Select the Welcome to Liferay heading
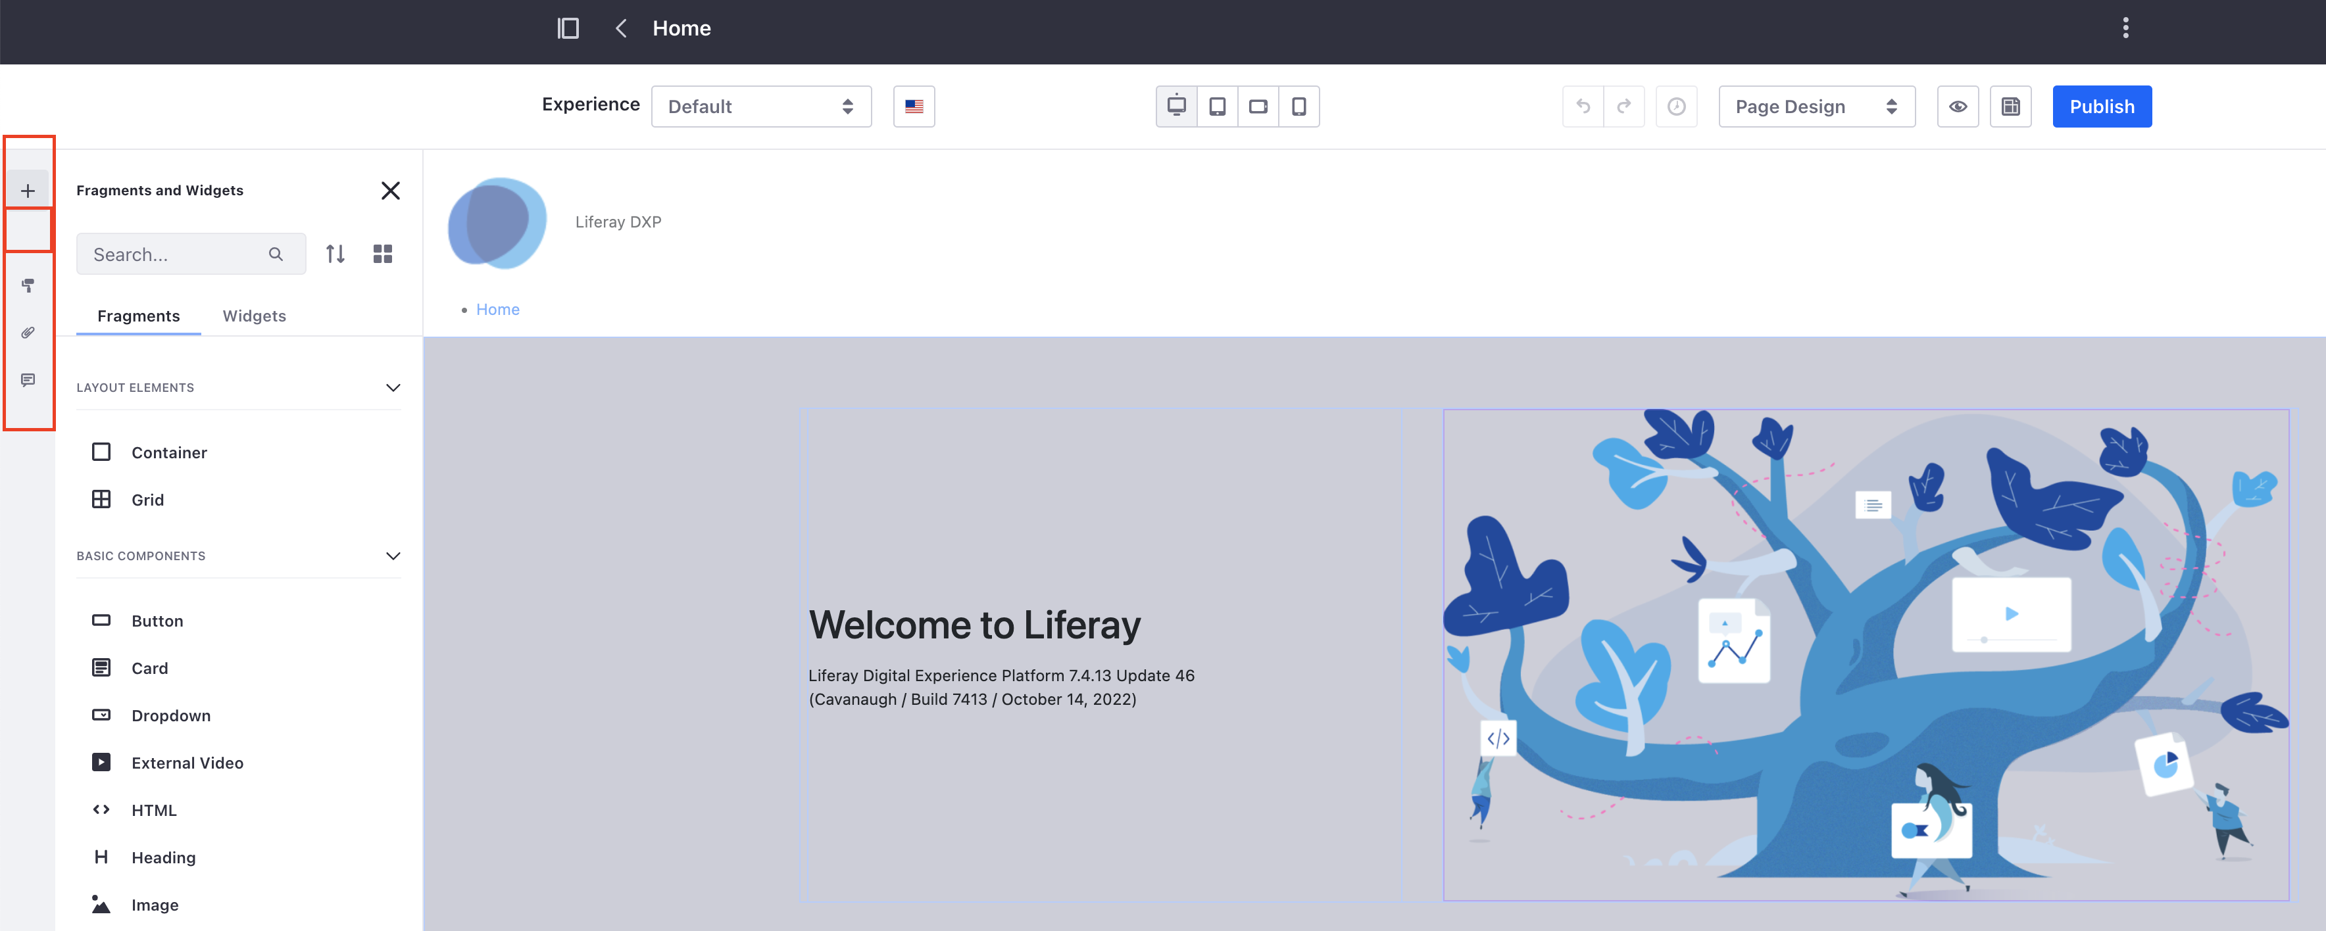Screen dimensions: 2326x931 974,625
